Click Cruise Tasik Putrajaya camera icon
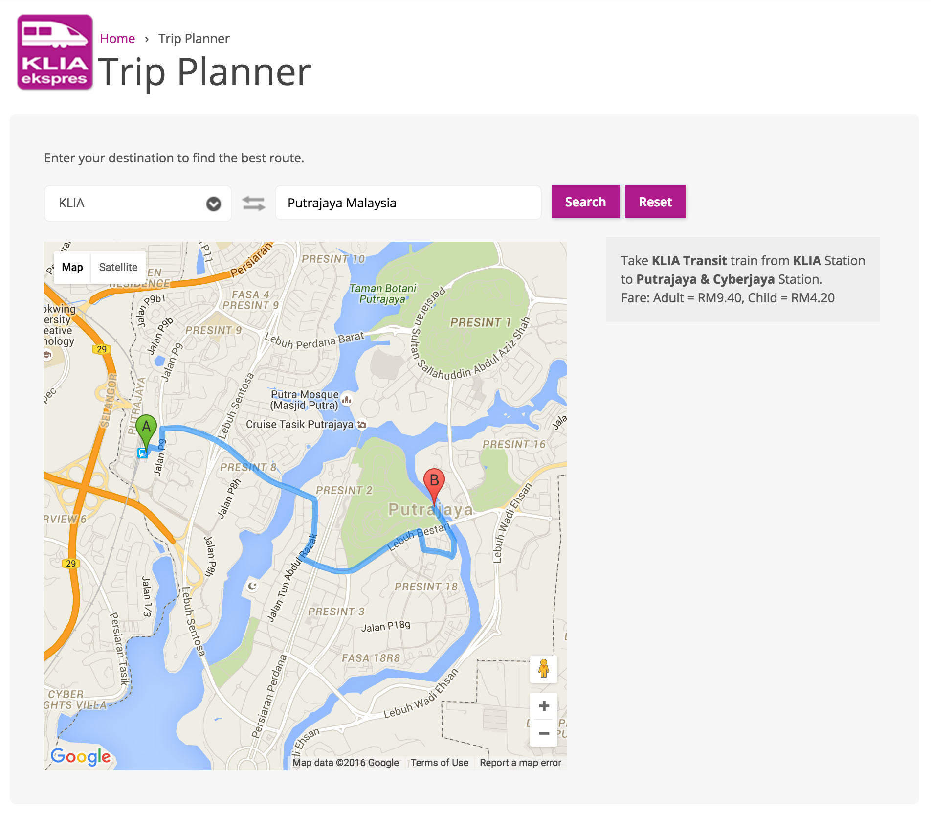Image resolution: width=931 pixels, height=816 pixels. 362,424
